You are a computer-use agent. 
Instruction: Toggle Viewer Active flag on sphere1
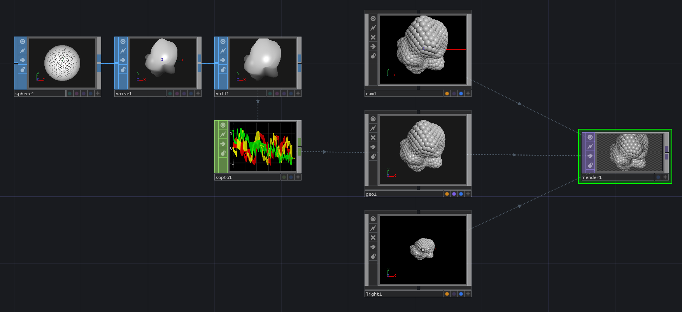point(23,42)
